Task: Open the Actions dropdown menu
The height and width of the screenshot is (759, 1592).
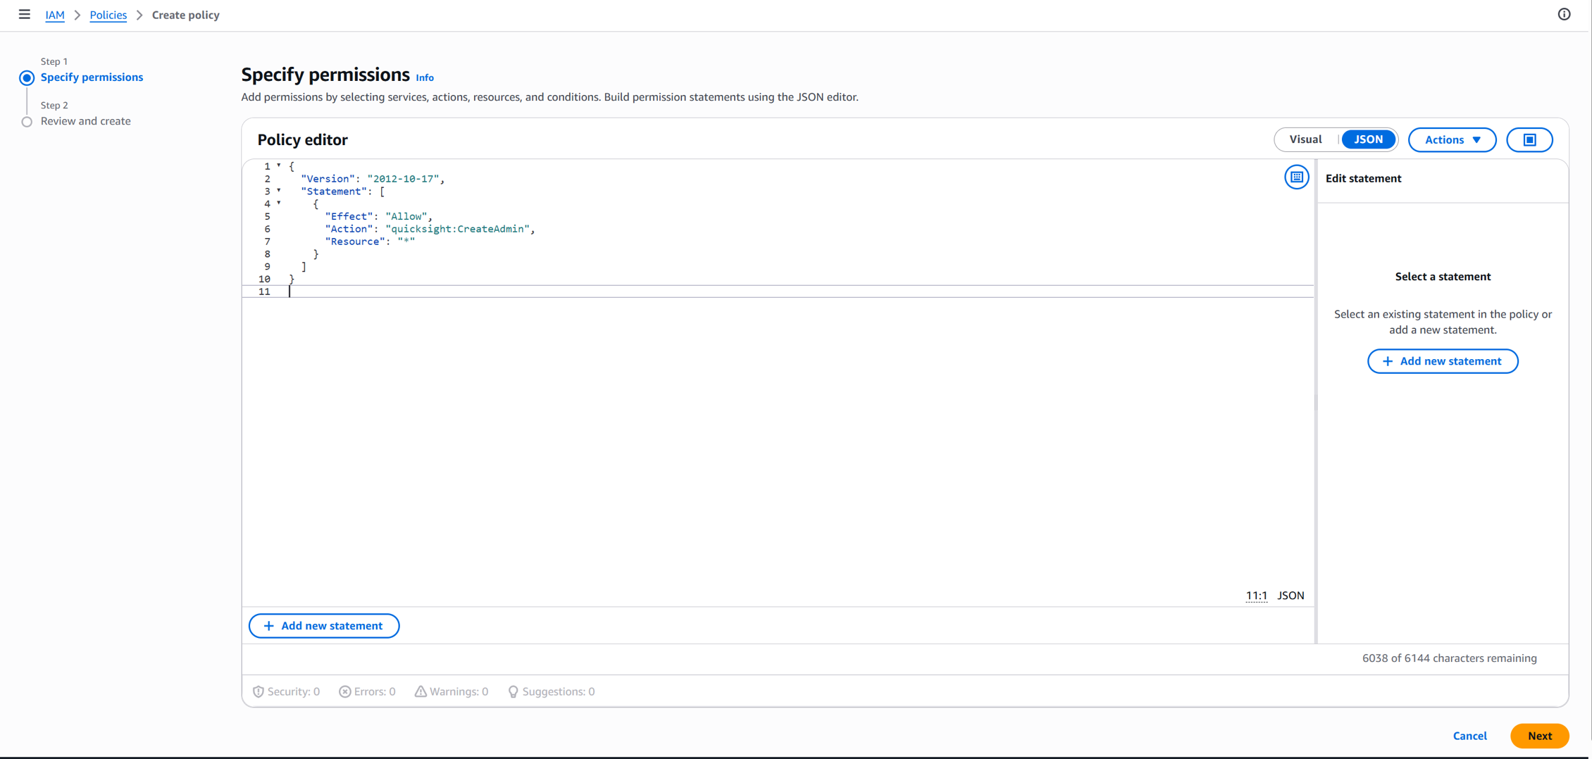Action: pos(1452,139)
